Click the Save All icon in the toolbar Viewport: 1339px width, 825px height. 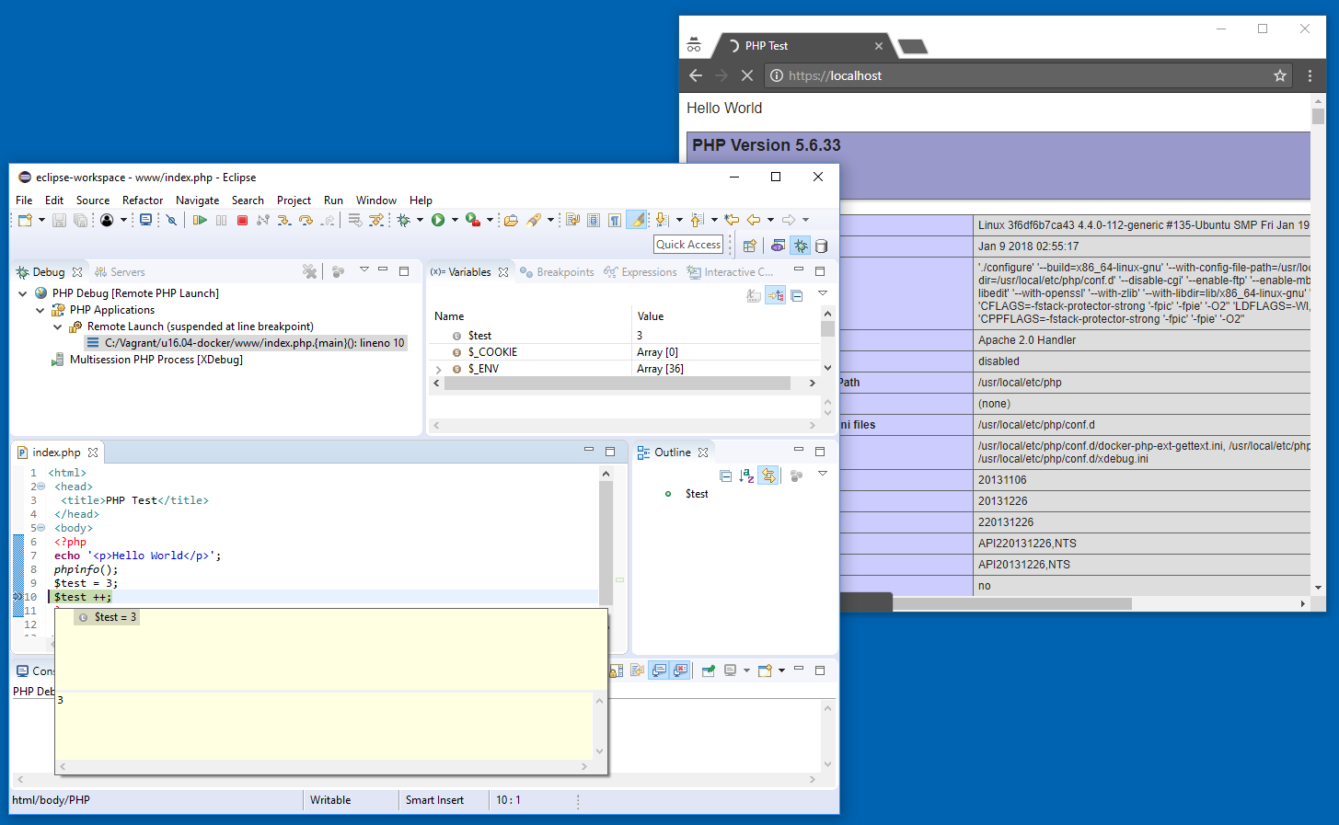click(81, 220)
